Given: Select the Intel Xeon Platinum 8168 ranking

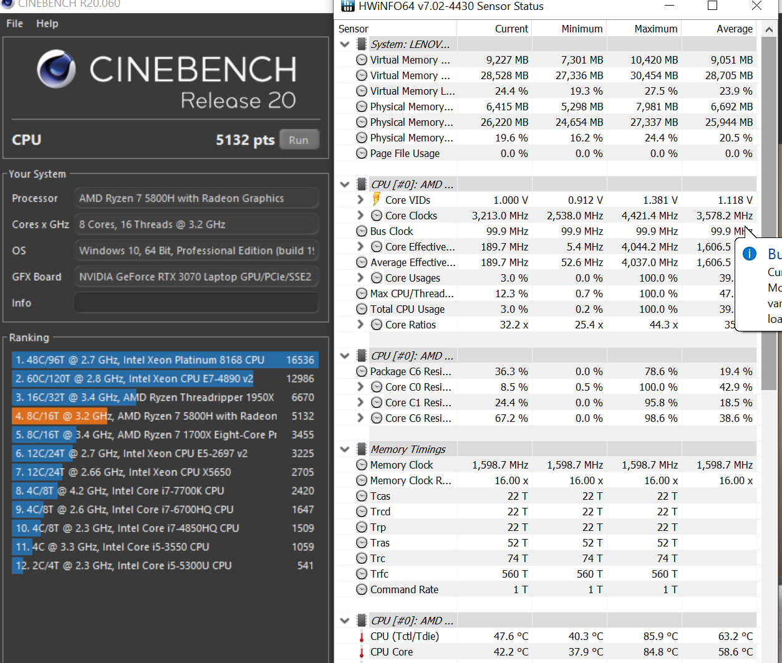Looking at the screenshot, I should pyautogui.click(x=165, y=360).
